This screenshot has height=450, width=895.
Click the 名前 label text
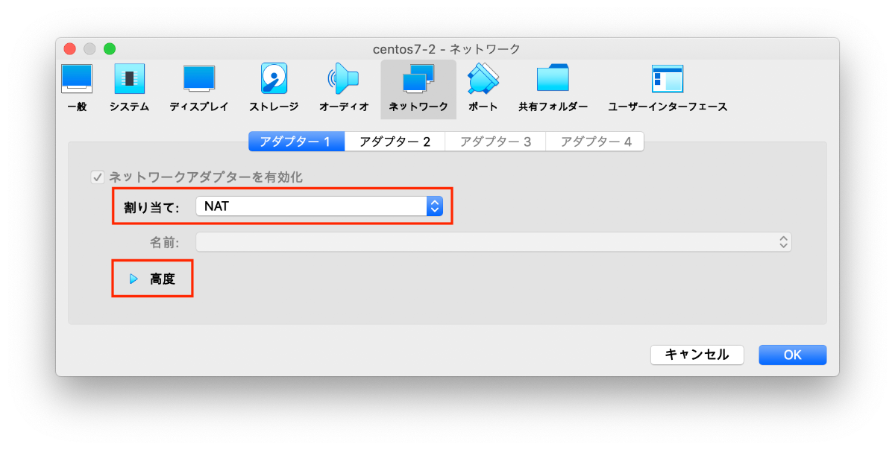[164, 241]
